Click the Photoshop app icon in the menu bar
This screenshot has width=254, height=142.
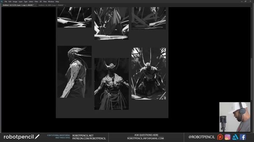pyautogui.click(x=2, y=2)
